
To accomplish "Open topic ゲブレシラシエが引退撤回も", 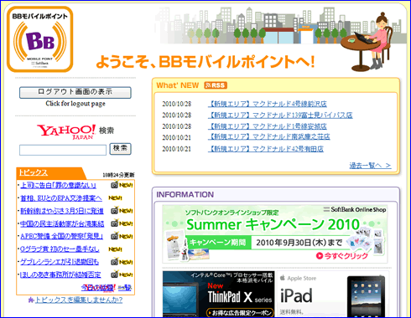I will [x=60, y=262].
